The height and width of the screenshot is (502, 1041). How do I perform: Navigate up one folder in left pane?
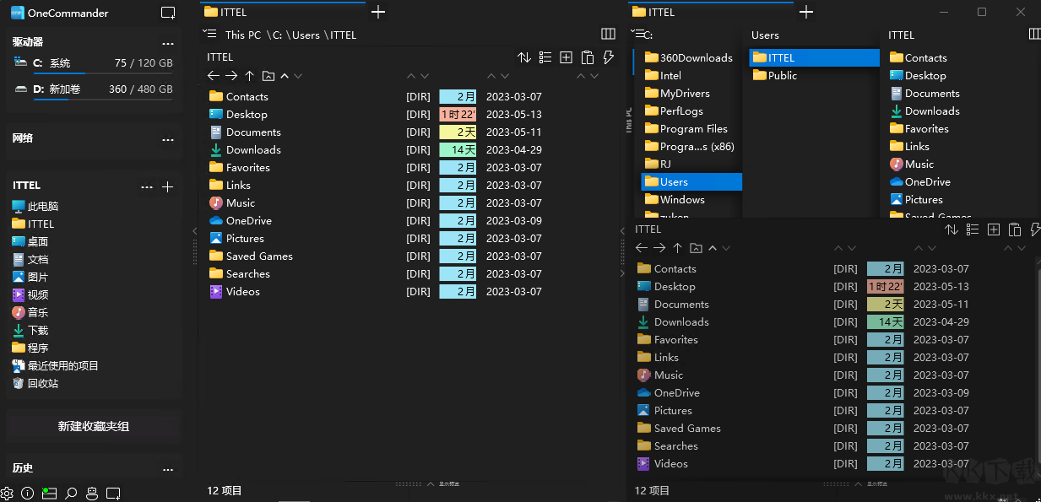point(249,76)
